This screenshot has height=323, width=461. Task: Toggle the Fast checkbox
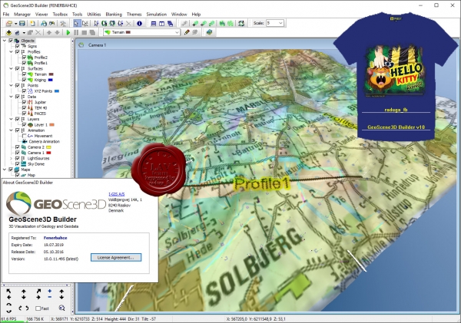coord(38,308)
